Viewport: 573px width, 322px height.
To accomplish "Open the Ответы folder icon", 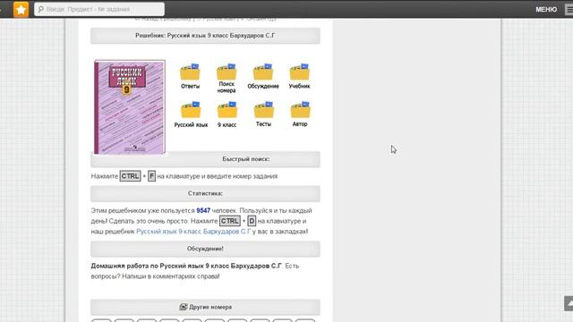I will click(x=190, y=72).
